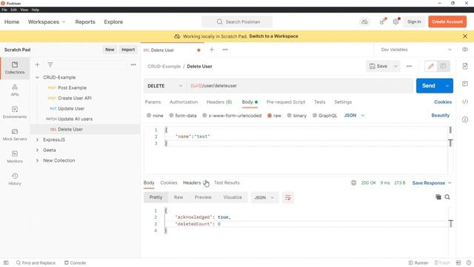Click the Create Account button

tap(447, 22)
